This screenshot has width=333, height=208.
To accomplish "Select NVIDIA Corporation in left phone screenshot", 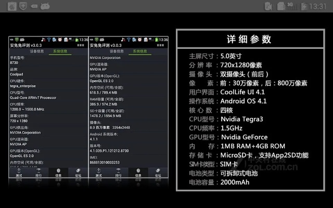I will click(25, 133).
